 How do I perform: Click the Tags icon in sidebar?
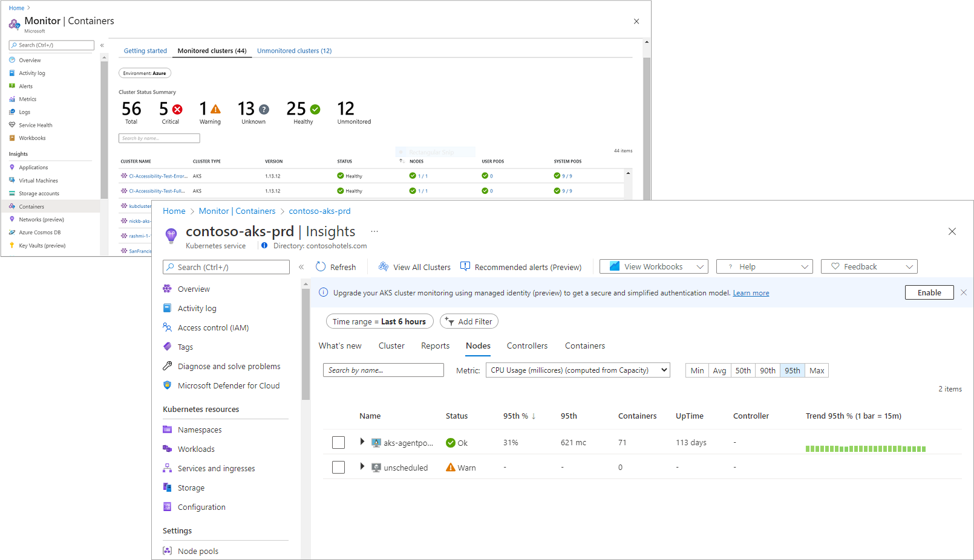168,347
